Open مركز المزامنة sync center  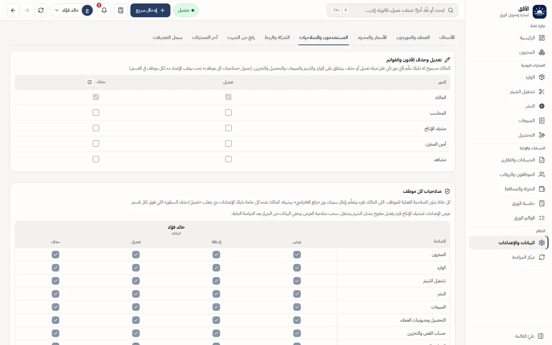[x=509, y=257]
